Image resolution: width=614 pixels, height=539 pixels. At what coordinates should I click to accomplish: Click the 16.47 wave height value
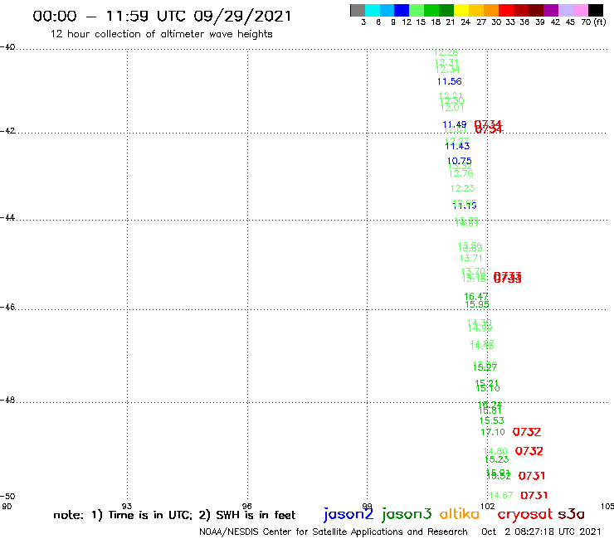[476, 297]
